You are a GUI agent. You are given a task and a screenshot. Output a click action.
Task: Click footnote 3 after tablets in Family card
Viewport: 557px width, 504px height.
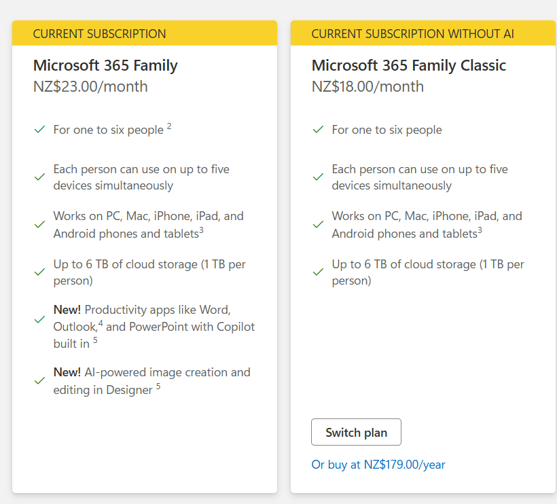pyautogui.click(x=202, y=230)
